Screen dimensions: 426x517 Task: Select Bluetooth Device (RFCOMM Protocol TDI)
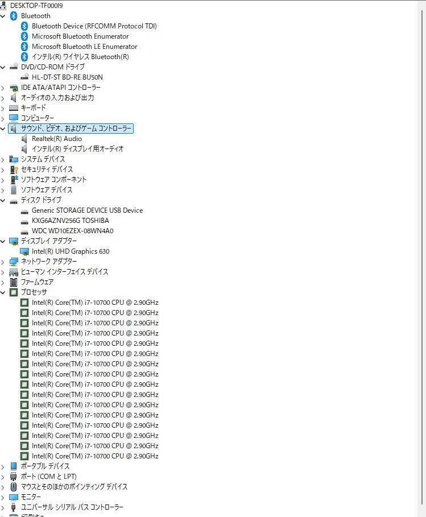pyautogui.click(x=94, y=26)
